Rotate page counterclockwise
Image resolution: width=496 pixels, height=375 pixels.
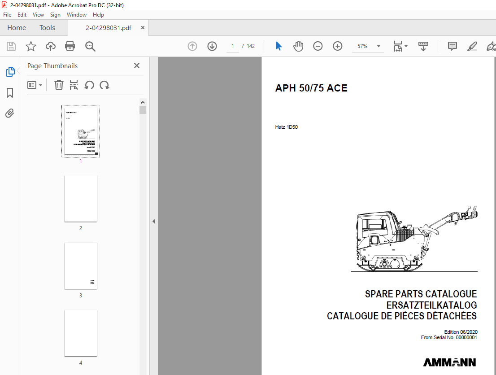click(x=89, y=85)
